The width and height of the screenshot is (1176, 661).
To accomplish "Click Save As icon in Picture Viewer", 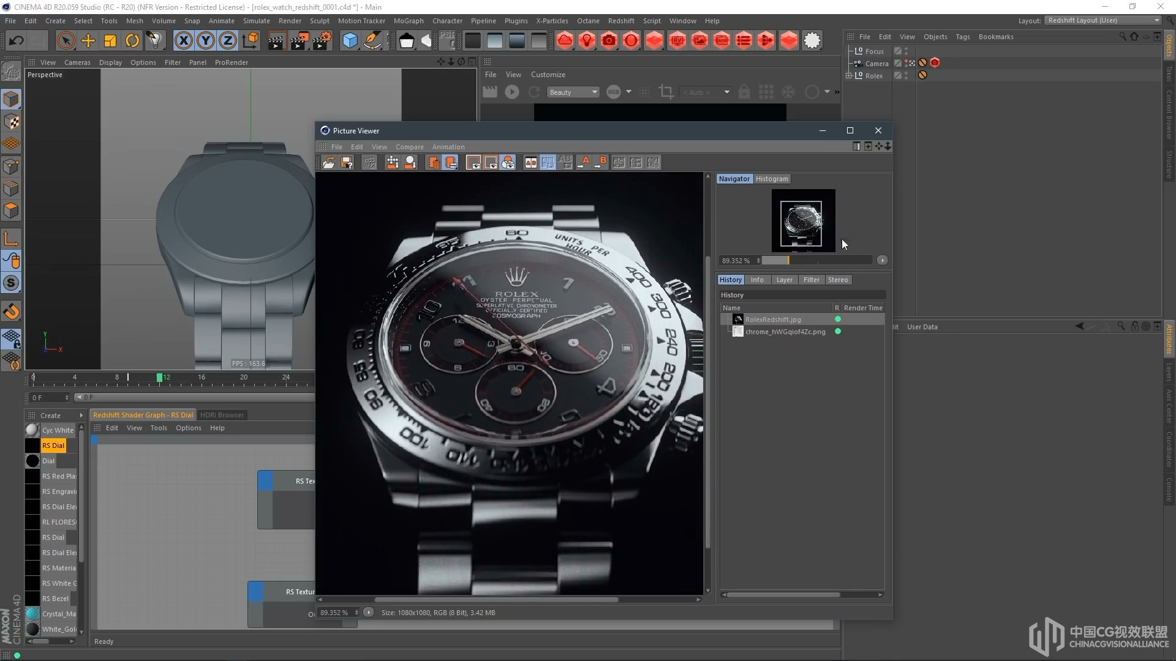I will 347,162.
